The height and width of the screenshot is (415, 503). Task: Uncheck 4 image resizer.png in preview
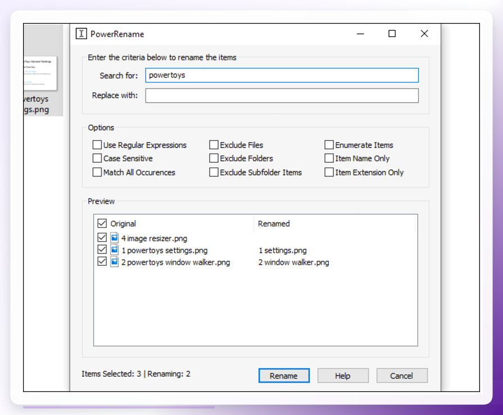point(102,238)
